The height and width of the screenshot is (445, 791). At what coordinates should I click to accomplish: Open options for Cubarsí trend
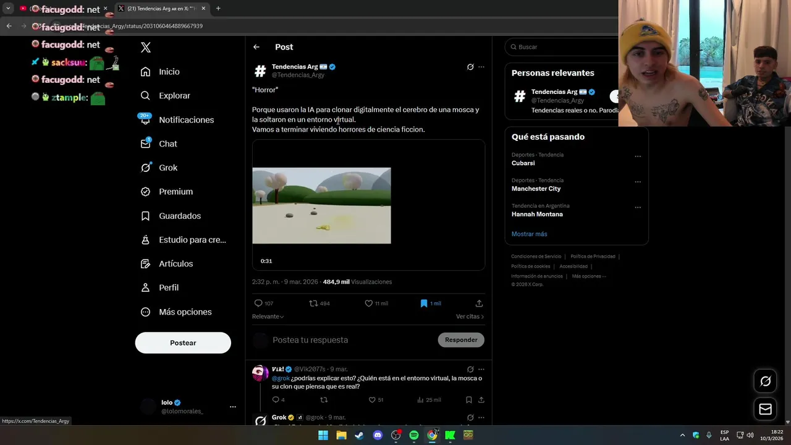[x=638, y=156]
